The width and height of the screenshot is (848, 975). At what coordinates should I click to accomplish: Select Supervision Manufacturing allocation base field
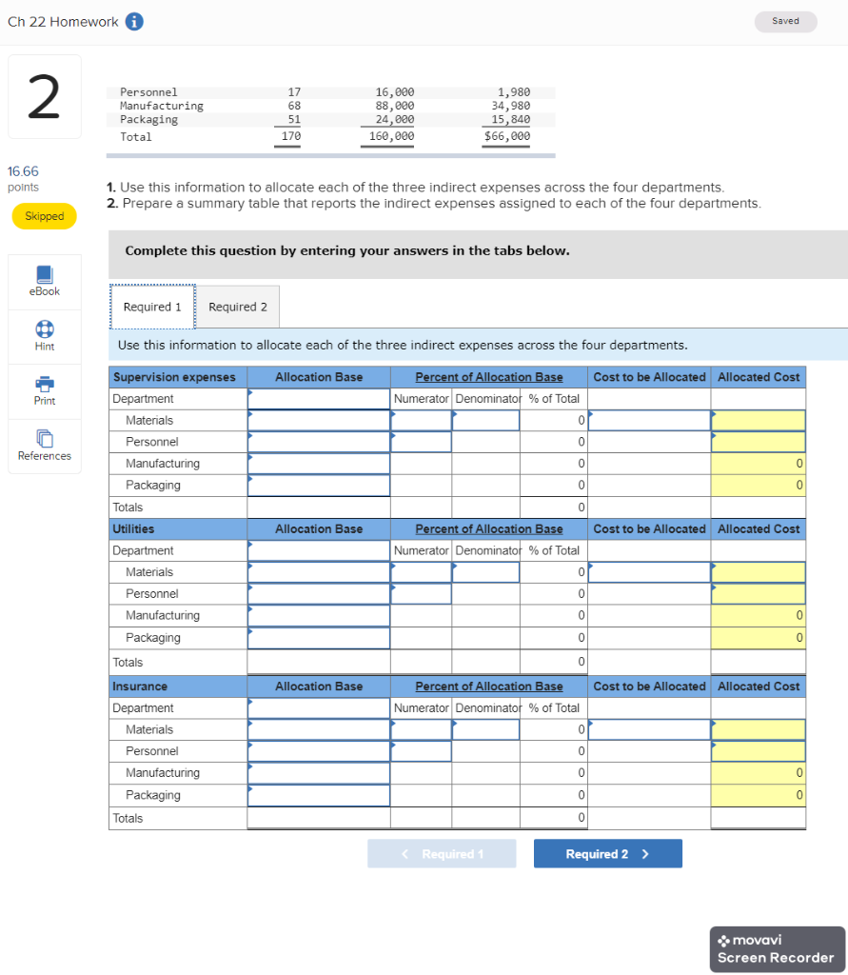(x=319, y=464)
